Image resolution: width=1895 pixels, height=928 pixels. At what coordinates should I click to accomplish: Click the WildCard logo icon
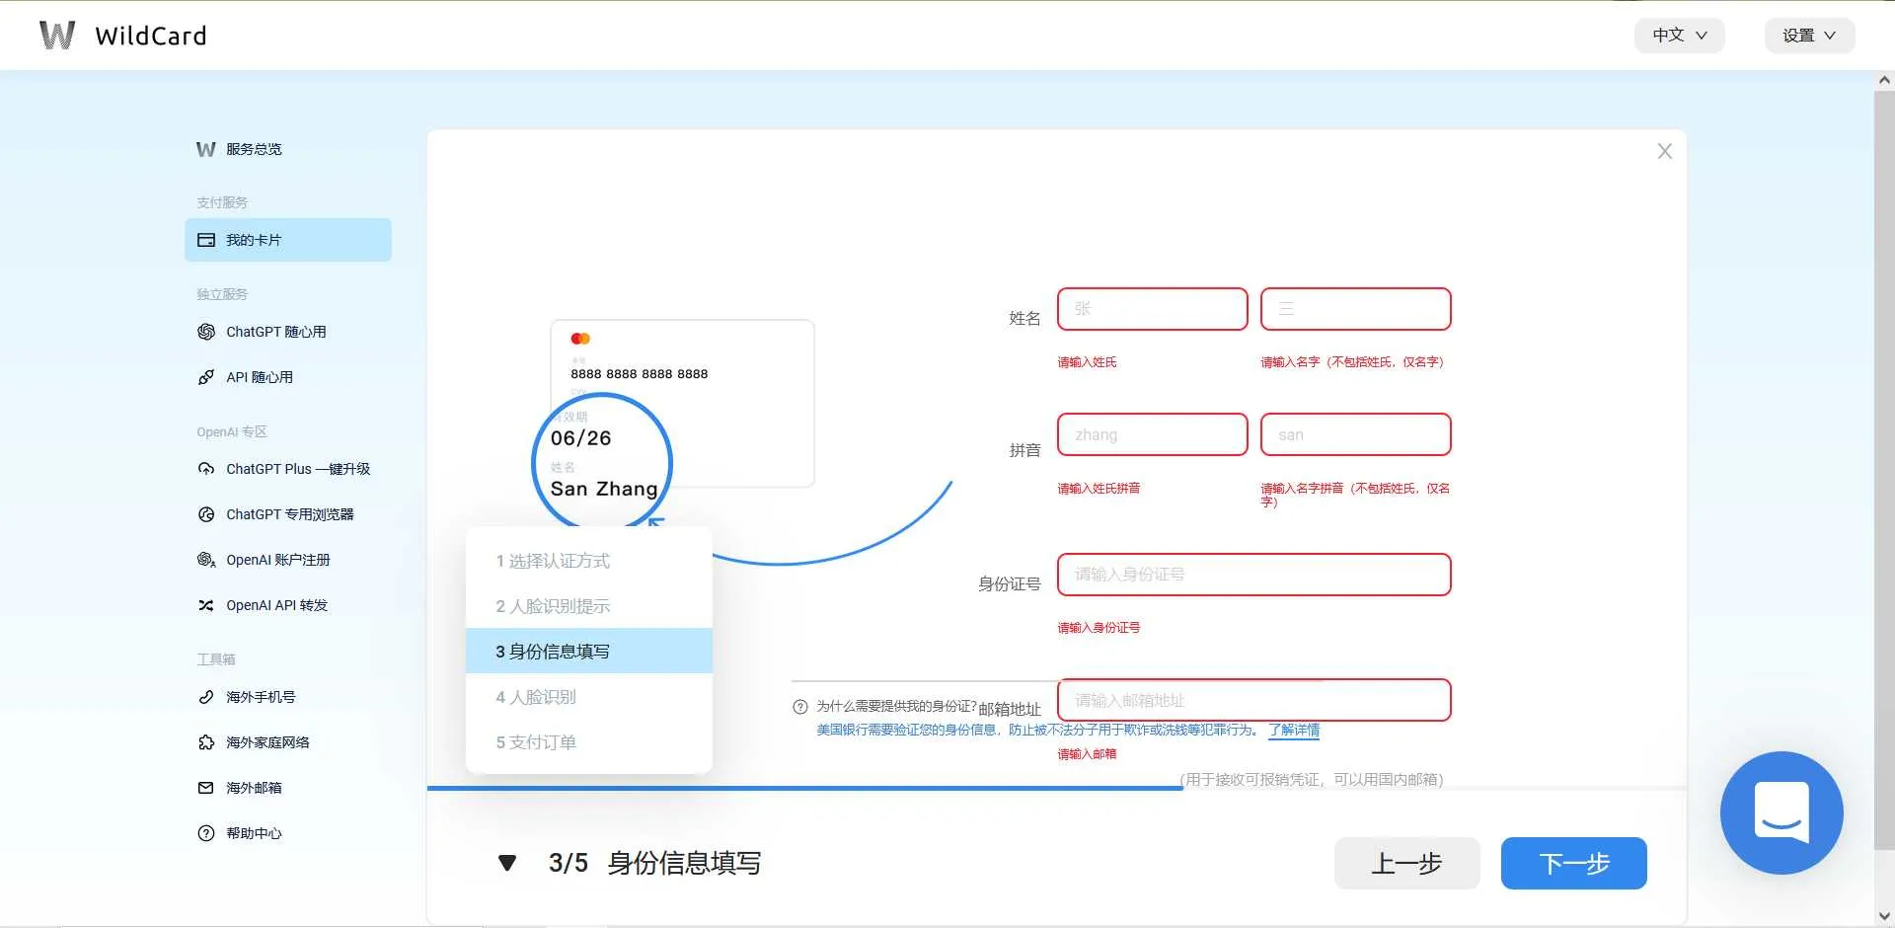pyautogui.click(x=57, y=35)
